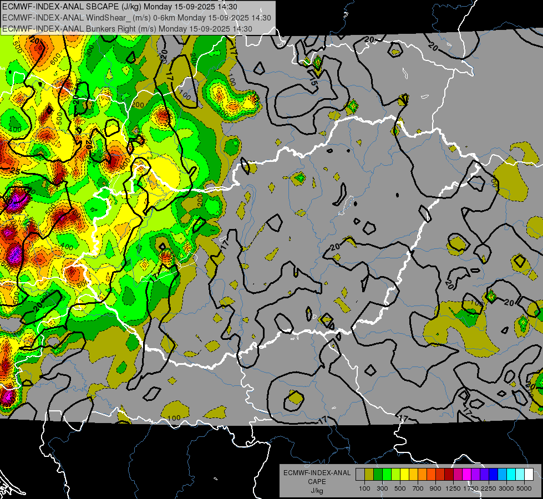
Task: Click the olive legend swatch after 100
Action: tap(369, 475)
